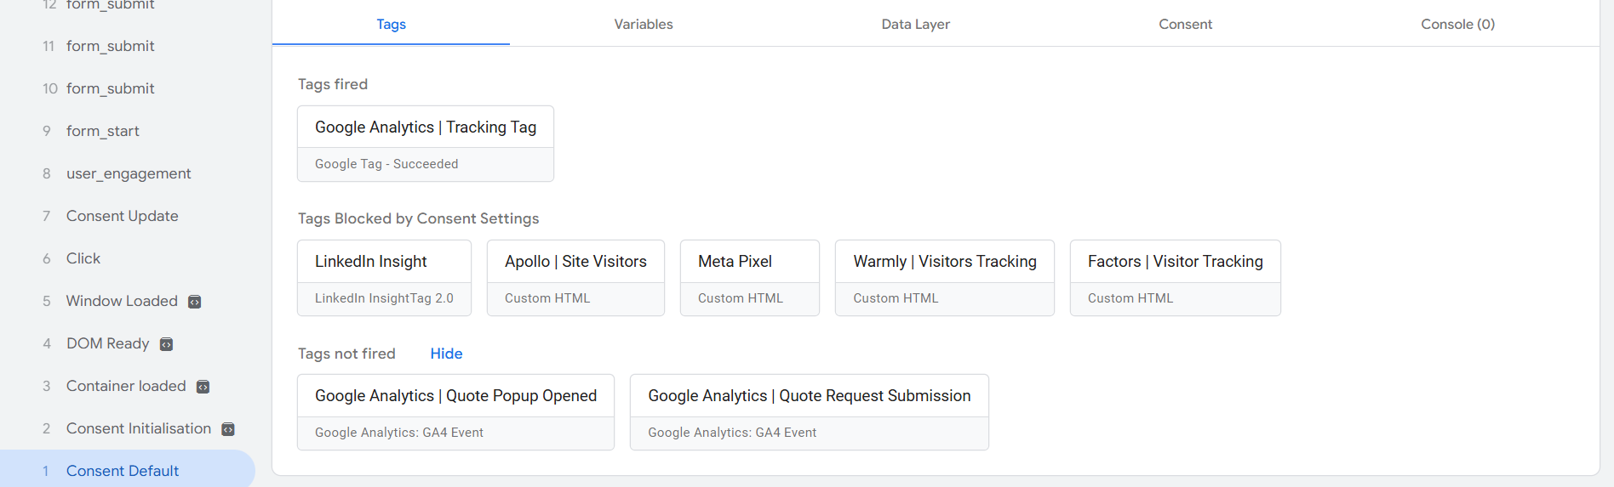The height and width of the screenshot is (487, 1614).
Task: Open the Apollo Site Visitors tag card
Action: 575,277
